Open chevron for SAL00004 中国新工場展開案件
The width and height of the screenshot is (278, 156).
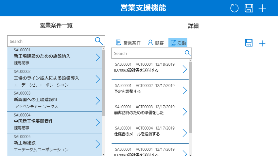pyautogui.click(x=98, y=122)
